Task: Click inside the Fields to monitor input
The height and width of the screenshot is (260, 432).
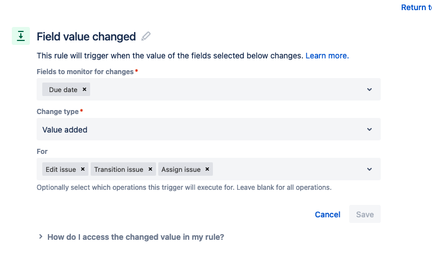Action: coord(225,89)
